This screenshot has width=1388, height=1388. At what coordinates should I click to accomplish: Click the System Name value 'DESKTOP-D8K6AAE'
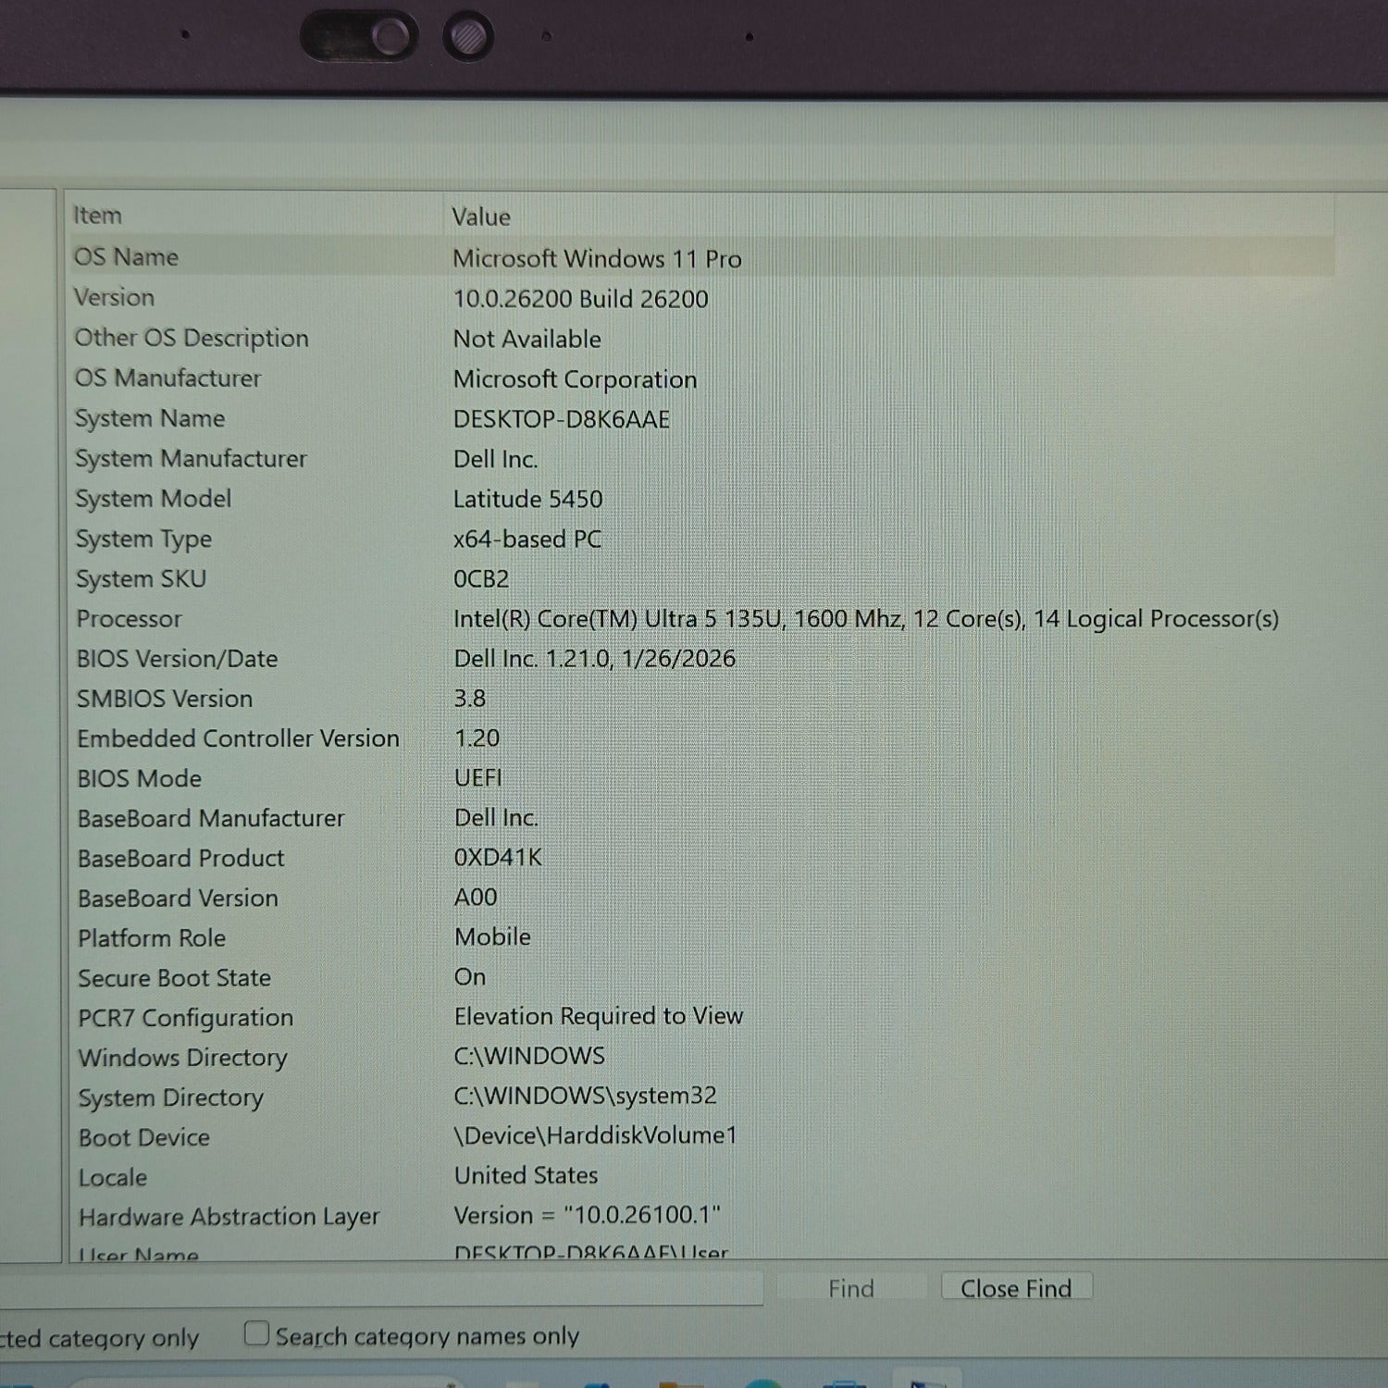[561, 419]
